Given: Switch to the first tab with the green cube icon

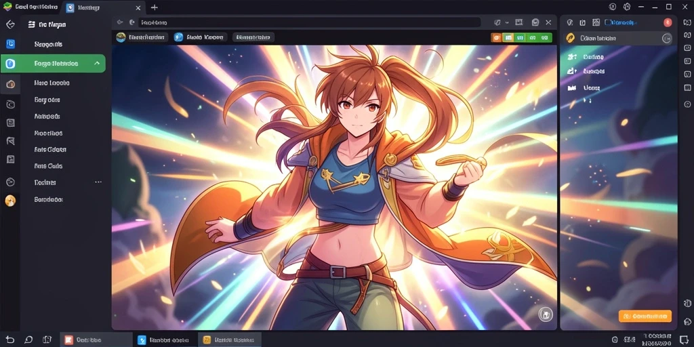Looking at the screenshot, I should (x=30, y=7).
